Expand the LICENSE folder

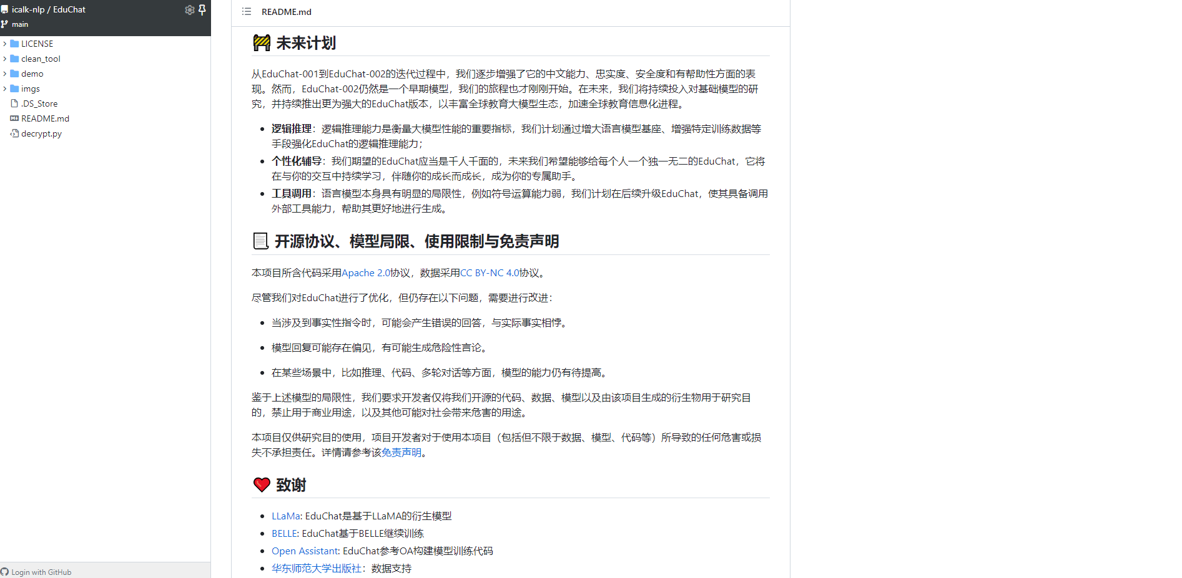[5, 43]
